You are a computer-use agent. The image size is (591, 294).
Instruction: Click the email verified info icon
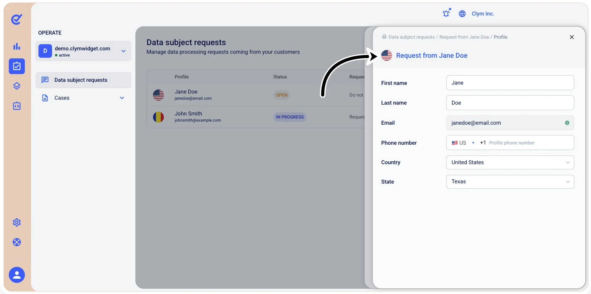[x=567, y=123]
